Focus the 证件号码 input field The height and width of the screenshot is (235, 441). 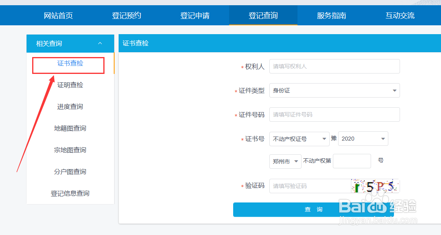tap(334, 114)
